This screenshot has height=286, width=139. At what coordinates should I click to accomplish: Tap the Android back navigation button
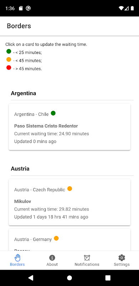click(x=31, y=278)
